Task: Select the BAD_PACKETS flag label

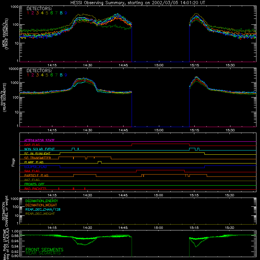Action: pos(35,188)
